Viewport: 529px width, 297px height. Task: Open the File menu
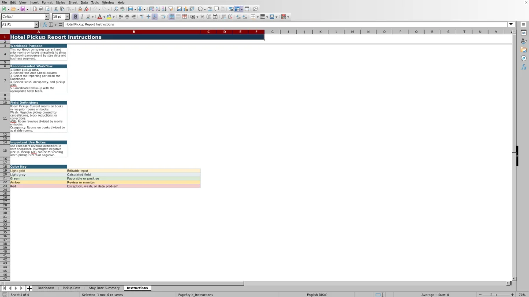pyautogui.click(x=4, y=3)
